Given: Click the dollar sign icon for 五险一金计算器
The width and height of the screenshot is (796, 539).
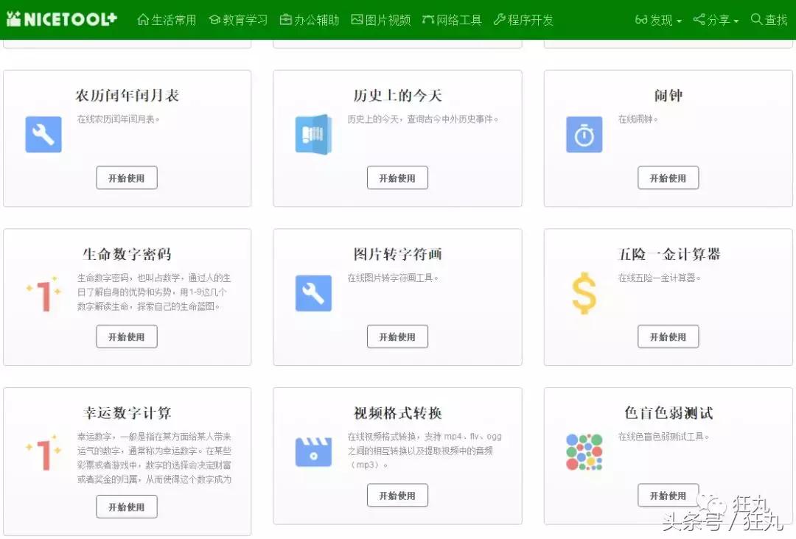Looking at the screenshot, I should (583, 294).
